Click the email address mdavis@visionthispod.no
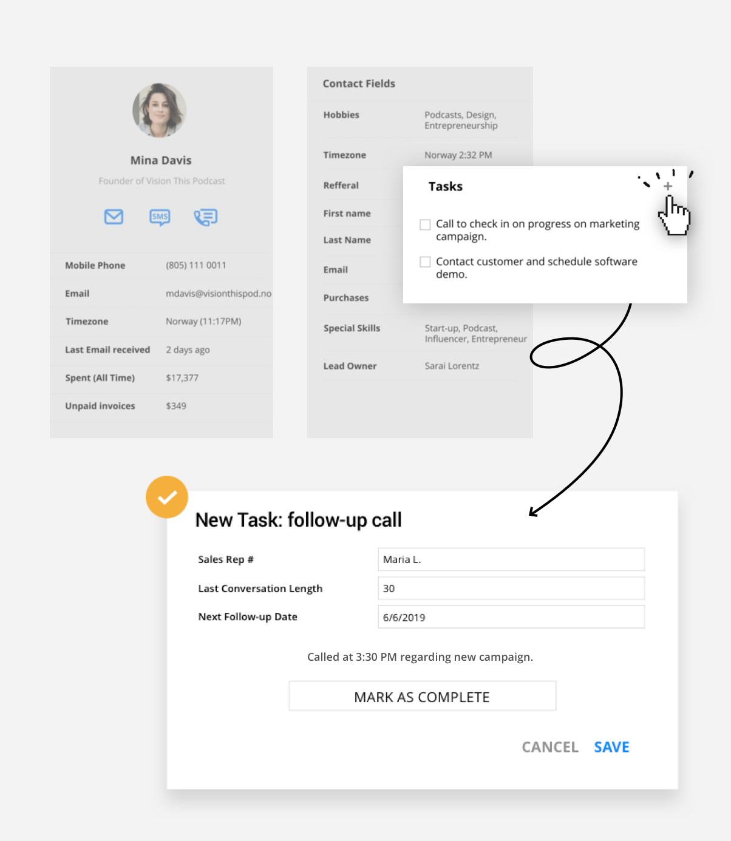Viewport: 731px width, 841px height. [218, 293]
